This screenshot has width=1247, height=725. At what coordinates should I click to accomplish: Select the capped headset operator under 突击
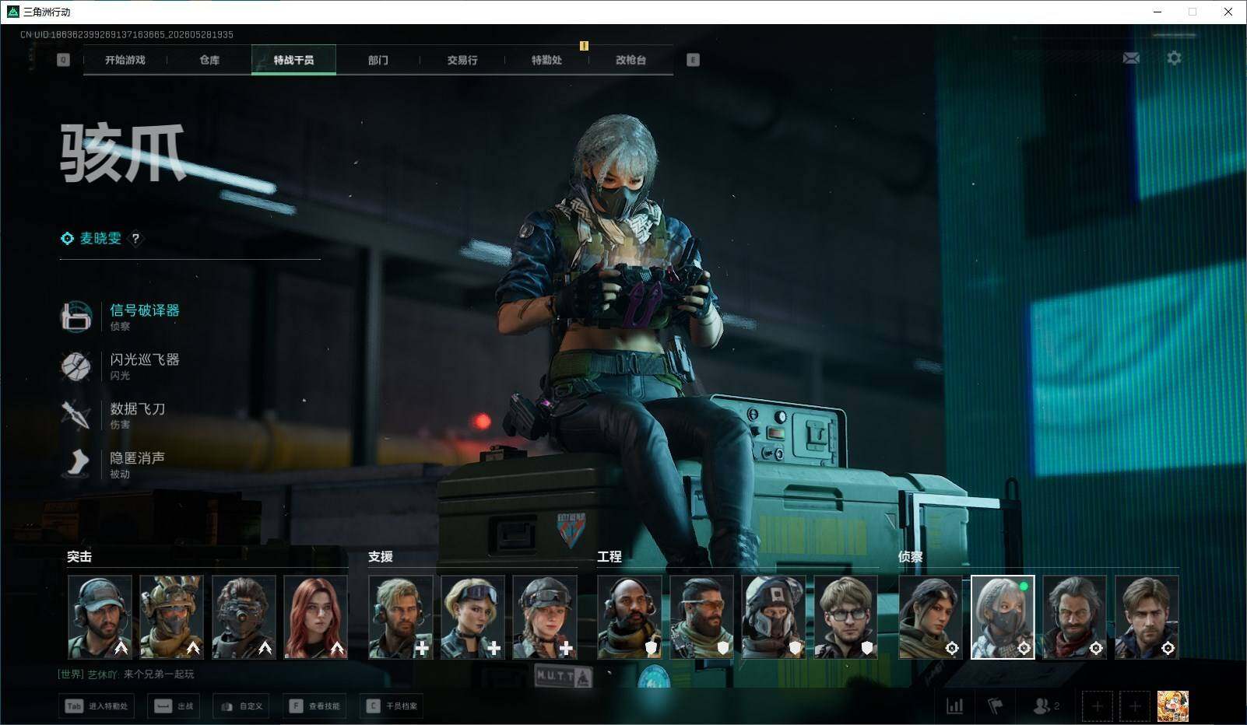tap(100, 617)
